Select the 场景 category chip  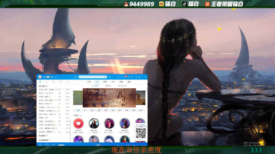(106, 110)
